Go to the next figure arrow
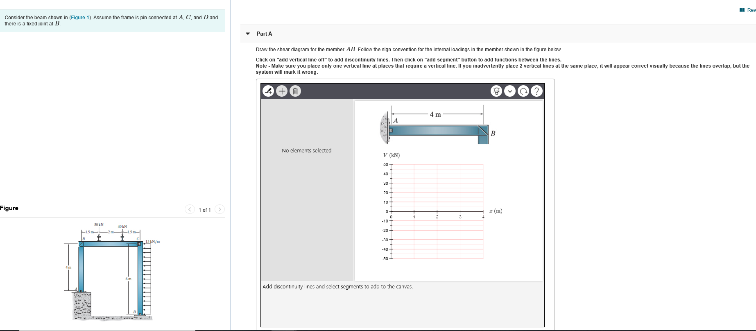 [220, 209]
